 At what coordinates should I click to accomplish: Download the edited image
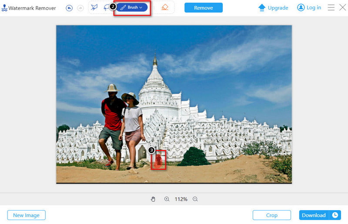coord(314,215)
